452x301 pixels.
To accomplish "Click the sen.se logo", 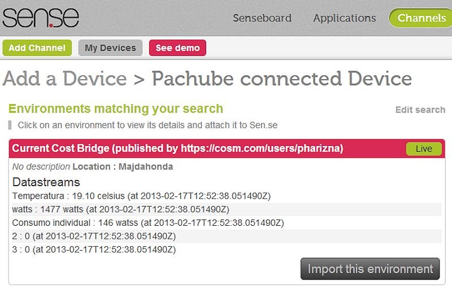I will pyautogui.click(x=41, y=18).
